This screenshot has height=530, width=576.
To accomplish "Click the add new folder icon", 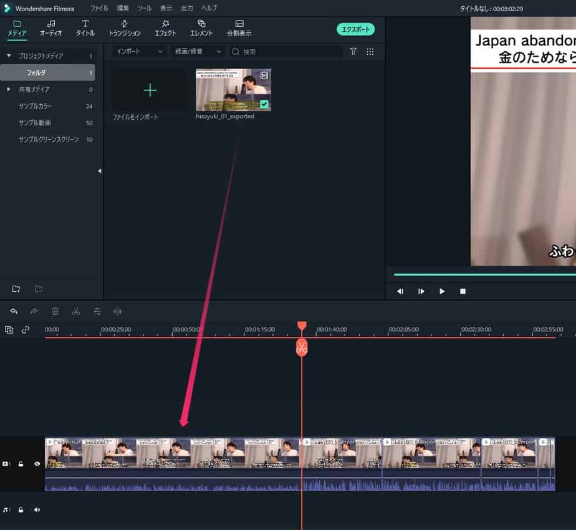I will [x=16, y=289].
